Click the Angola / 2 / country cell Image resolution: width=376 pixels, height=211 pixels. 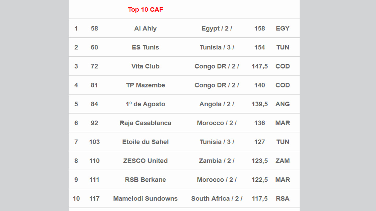(217, 104)
